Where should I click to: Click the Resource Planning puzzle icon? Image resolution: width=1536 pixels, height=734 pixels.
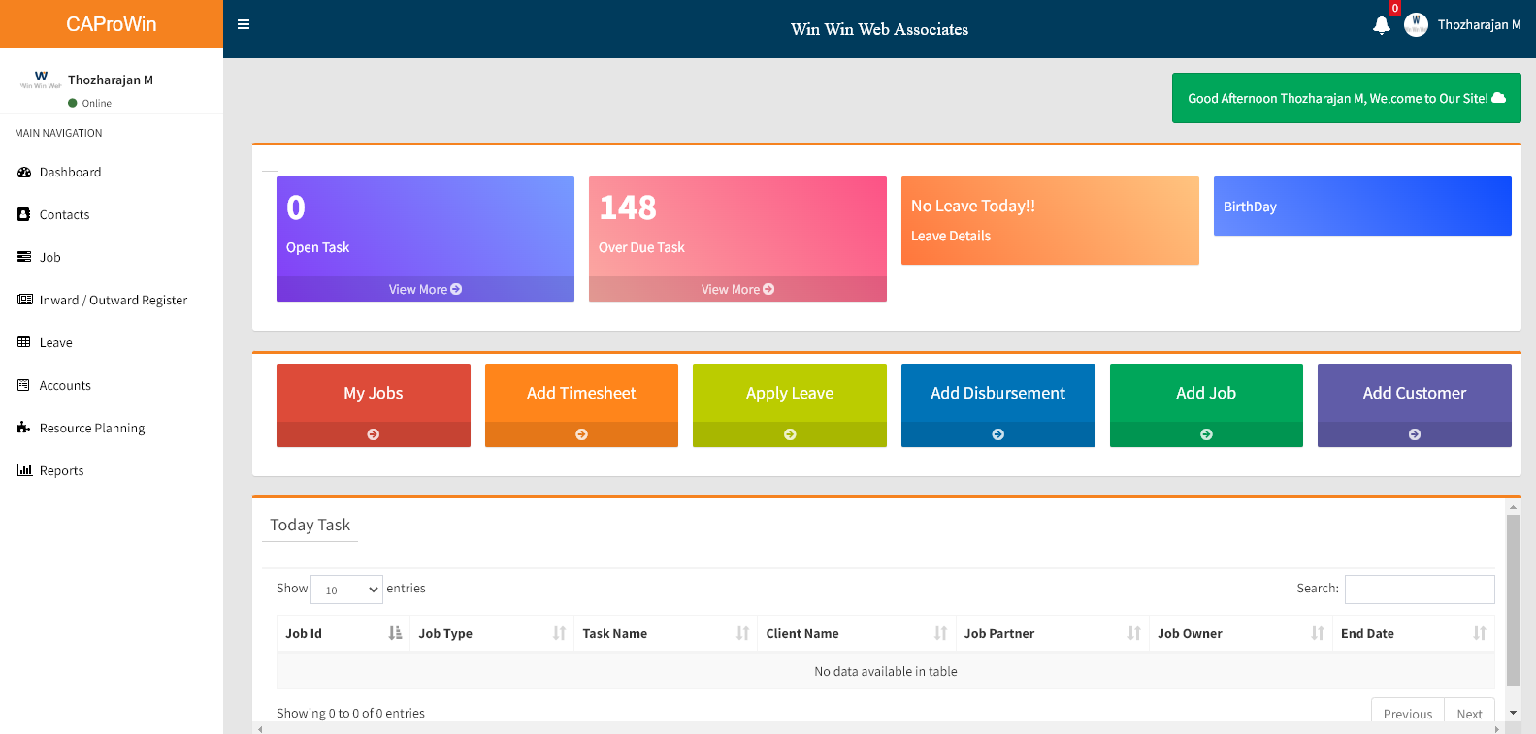pos(24,429)
